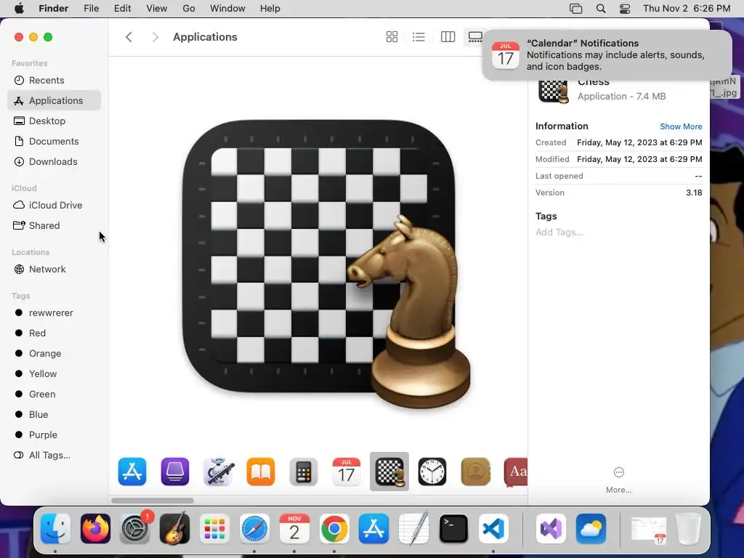
Task: Open Terminal from the Dock
Action: [x=453, y=529]
